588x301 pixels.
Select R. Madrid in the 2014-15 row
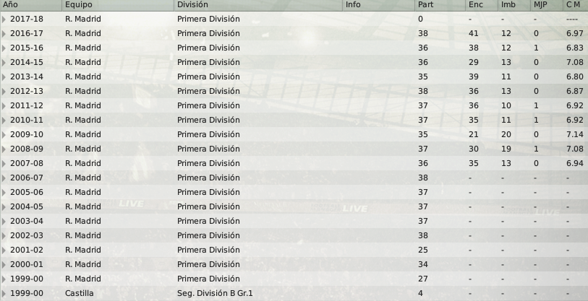83,62
